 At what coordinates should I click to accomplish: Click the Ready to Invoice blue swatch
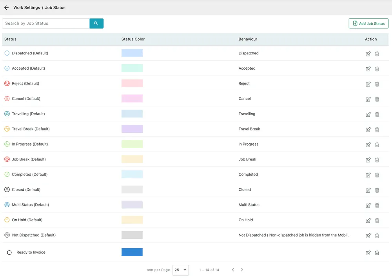pos(132,252)
